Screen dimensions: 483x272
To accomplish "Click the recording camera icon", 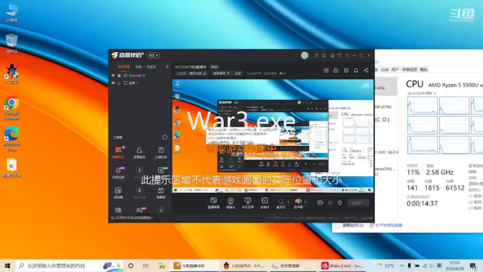I will [x=320, y=202].
